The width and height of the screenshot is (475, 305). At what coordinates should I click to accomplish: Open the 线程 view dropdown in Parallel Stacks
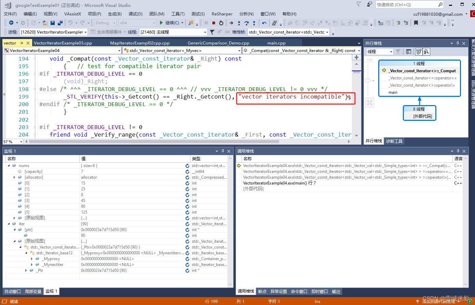380,52
